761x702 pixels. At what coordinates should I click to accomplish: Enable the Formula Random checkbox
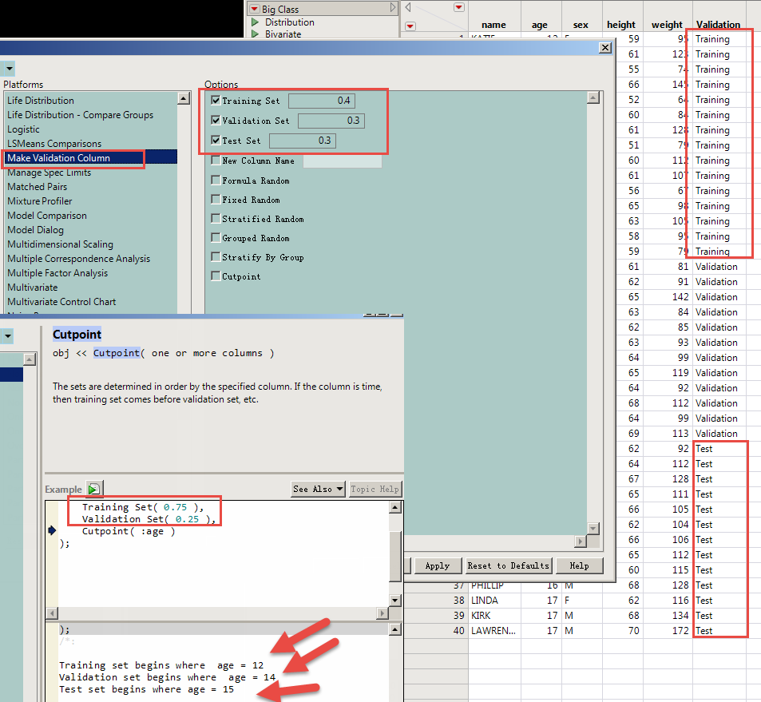tap(216, 180)
